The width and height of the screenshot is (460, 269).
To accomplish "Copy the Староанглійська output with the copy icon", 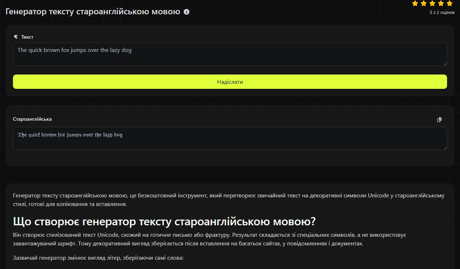I will click(x=439, y=120).
